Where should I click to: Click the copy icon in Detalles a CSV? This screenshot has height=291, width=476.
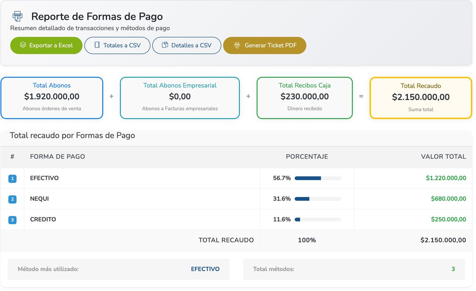point(165,45)
